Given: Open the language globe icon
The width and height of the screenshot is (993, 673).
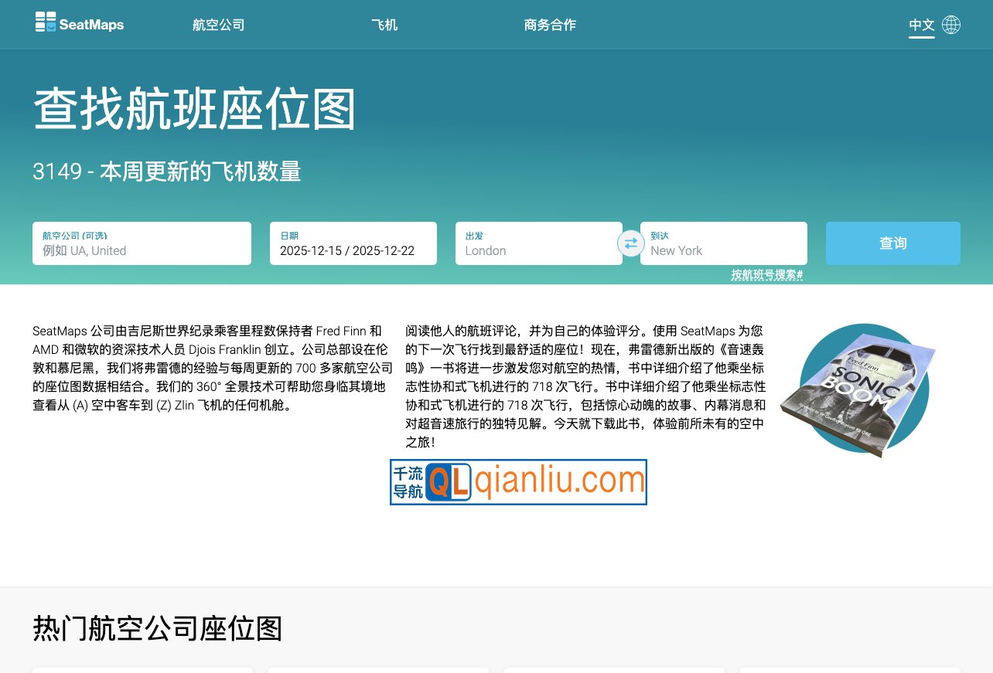Looking at the screenshot, I should 950,24.
